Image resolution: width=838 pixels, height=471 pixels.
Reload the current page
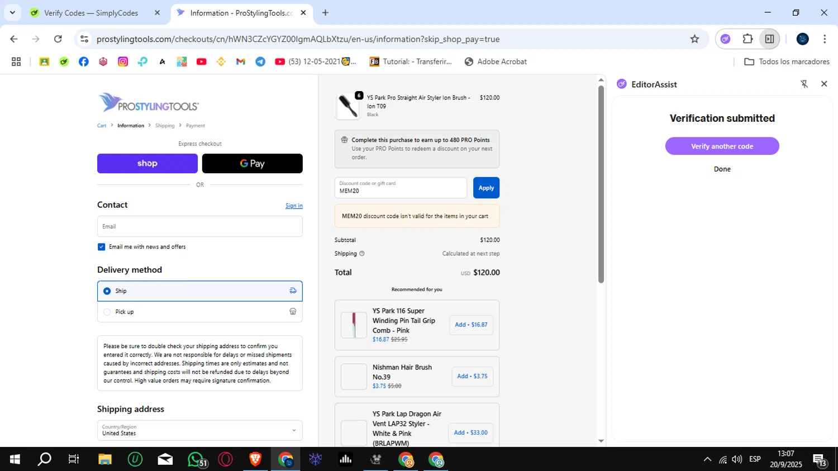pyautogui.click(x=58, y=39)
